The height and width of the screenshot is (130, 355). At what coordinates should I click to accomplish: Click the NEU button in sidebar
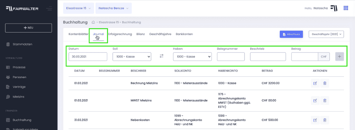coord(28,28)
